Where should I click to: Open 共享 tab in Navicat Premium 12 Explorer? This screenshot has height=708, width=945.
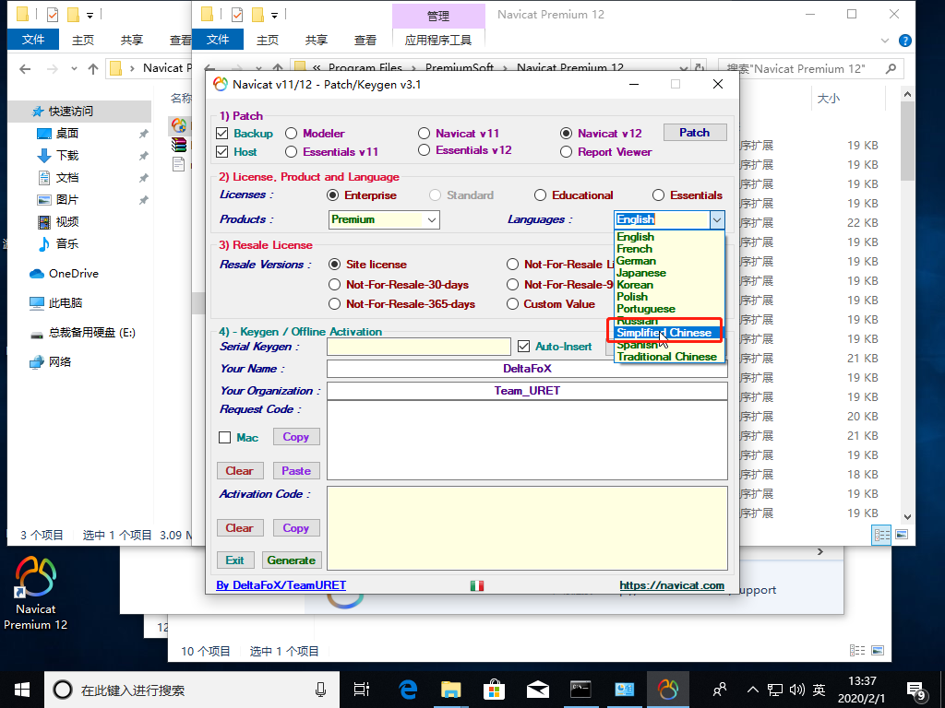point(317,40)
